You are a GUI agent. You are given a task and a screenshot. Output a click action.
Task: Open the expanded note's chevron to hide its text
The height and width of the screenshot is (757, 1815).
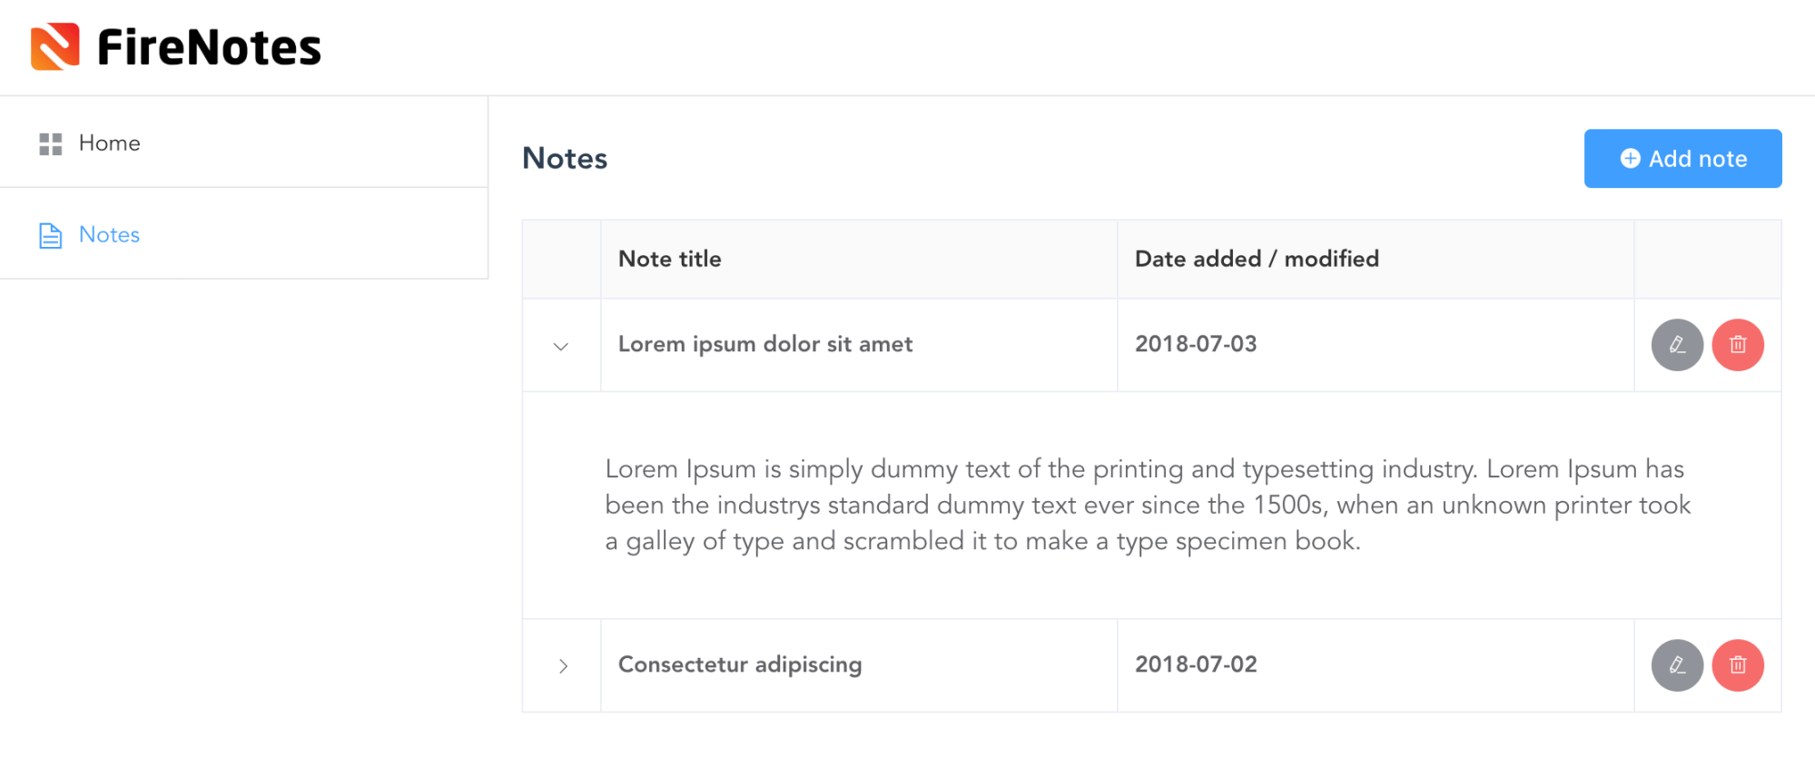point(560,345)
